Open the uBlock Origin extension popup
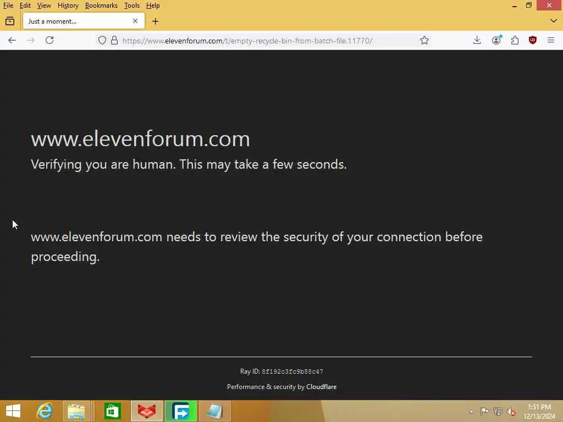The image size is (563, 422). click(532, 40)
